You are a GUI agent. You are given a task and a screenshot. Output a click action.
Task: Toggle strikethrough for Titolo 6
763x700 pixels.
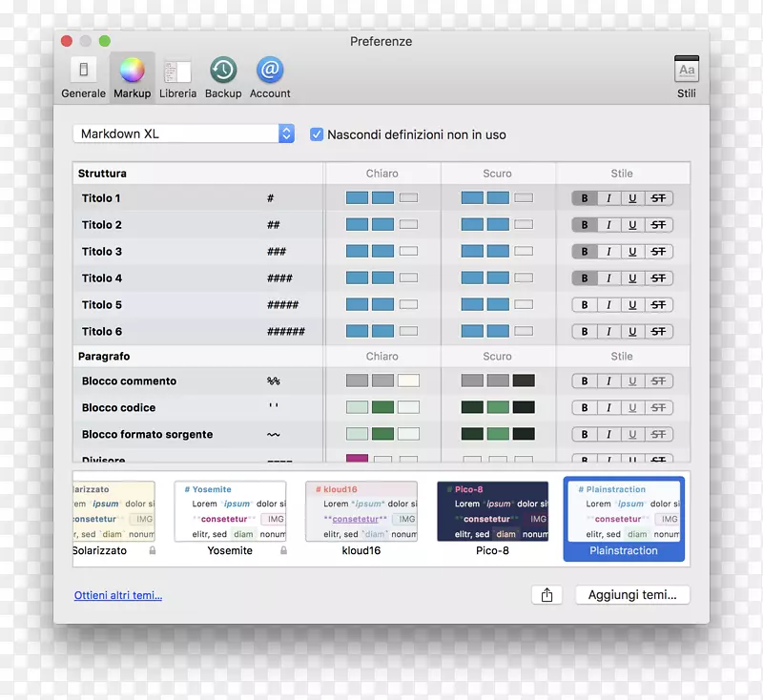658,332
